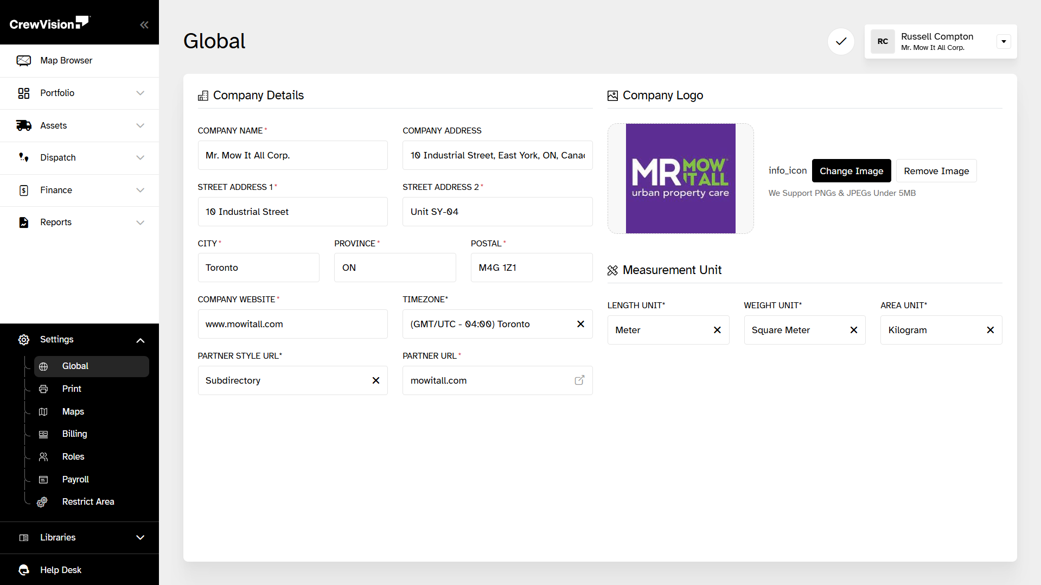Focus the Company Website field
The height and width of the screenshot is (585, 1041).
(292, 324)
